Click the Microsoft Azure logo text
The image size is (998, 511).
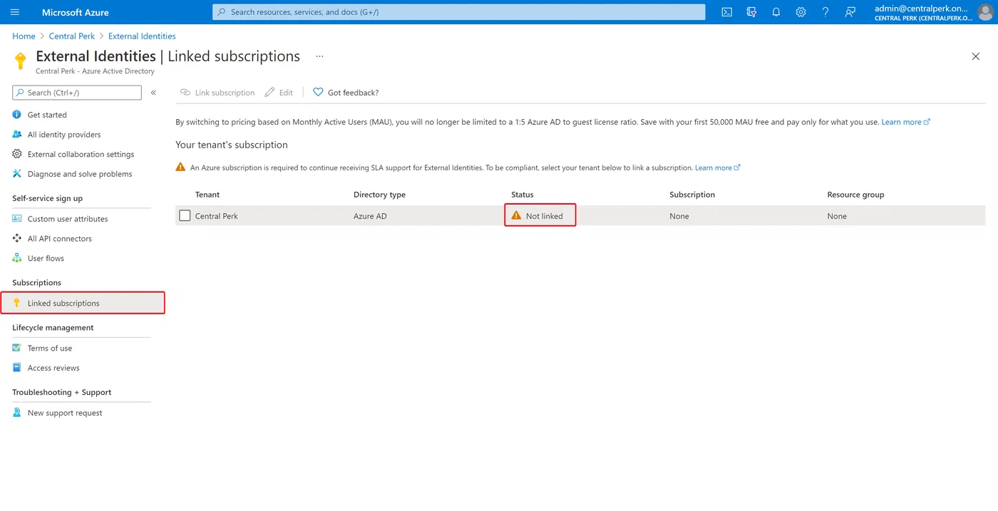(x=76, y=12)
